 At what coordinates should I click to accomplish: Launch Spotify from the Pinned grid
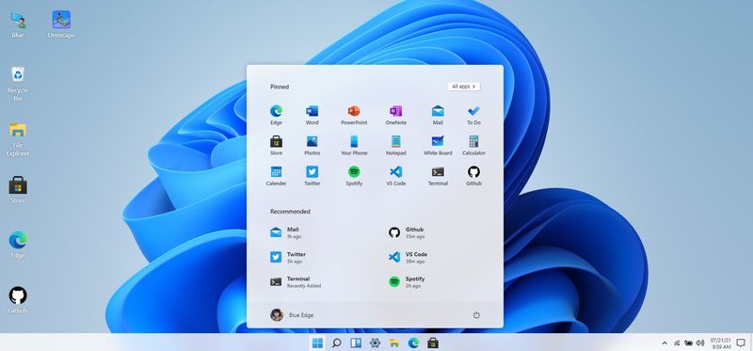[x=354, y=176]
